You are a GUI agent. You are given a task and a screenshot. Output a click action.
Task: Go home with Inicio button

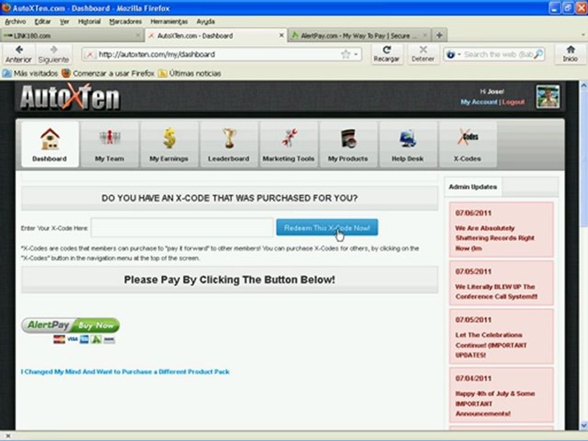pyautogui.click(x=570, y=55)
